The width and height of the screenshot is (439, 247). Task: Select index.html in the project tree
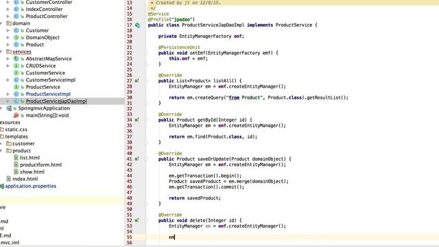[25, 179]
